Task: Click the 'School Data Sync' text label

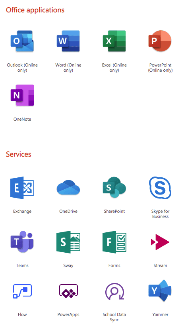Action: pos(114,317)
